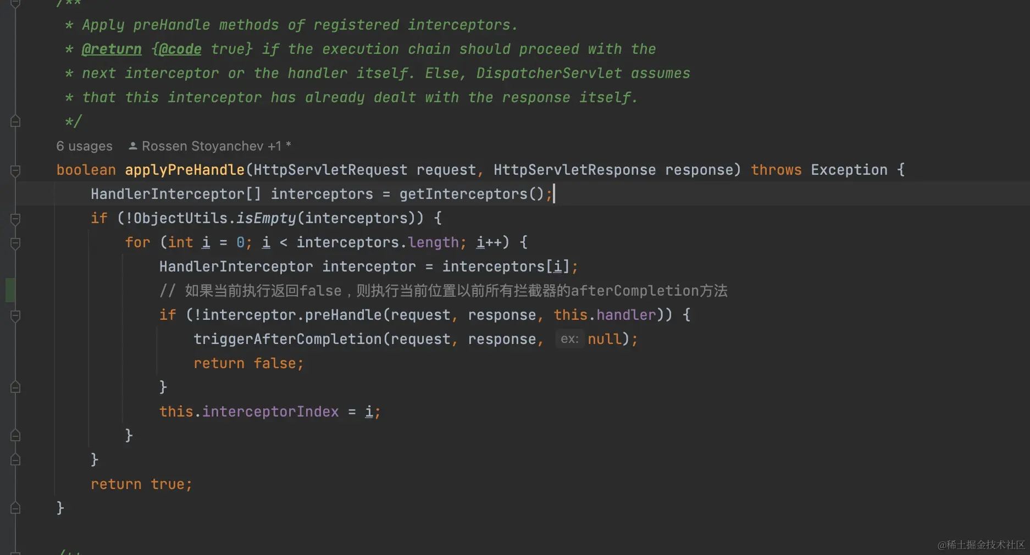Fold the if interceptor.preHandle block
The height and width of the screenshot is (555, 1030).
15,315
